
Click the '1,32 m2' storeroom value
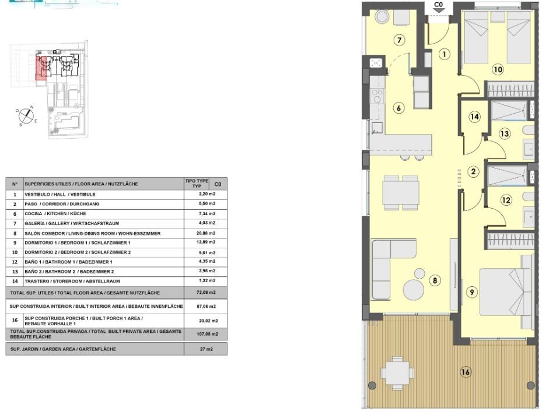coord(207,281)
